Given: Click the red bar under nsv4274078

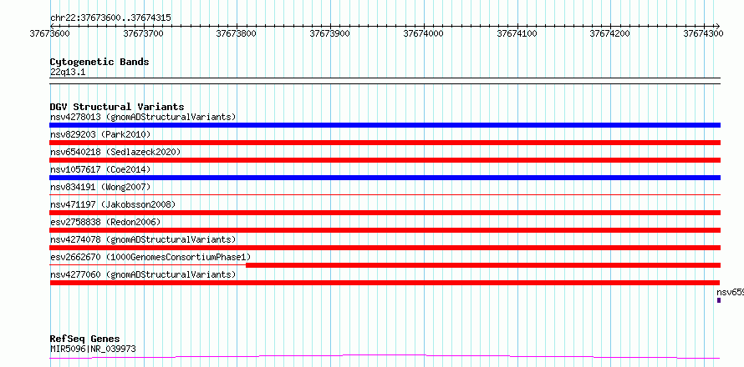Looking at the screenshot, I should [385, 248].
